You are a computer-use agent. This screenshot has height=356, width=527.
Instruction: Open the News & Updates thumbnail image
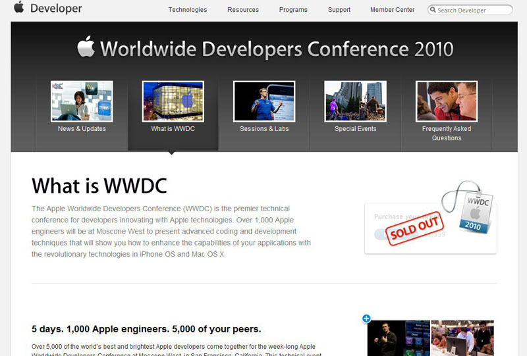(x=82, y=101)
